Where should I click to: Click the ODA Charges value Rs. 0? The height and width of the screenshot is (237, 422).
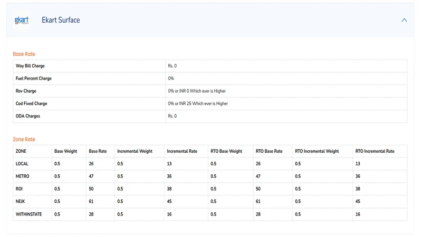tap(172, 116)
